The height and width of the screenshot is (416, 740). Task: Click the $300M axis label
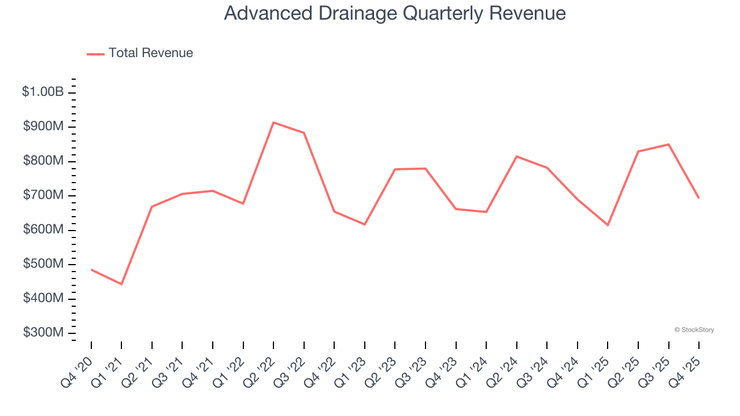43,332
